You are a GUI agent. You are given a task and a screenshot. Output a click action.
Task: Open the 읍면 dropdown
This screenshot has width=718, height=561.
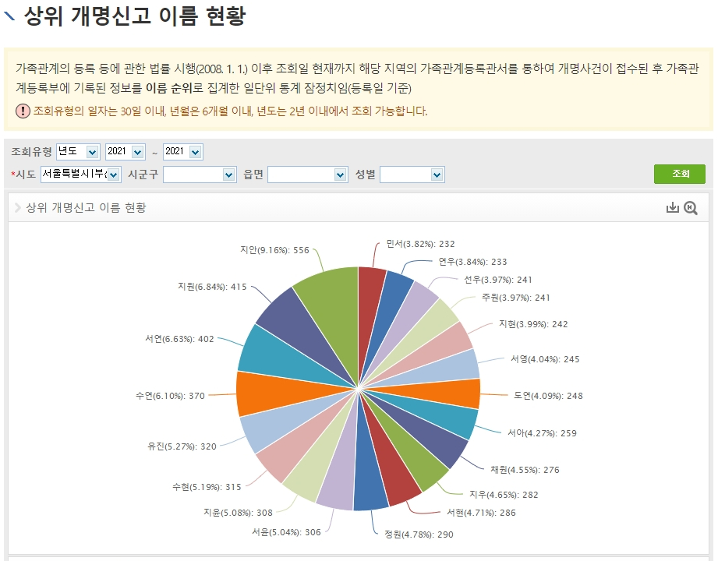[307, 175]
